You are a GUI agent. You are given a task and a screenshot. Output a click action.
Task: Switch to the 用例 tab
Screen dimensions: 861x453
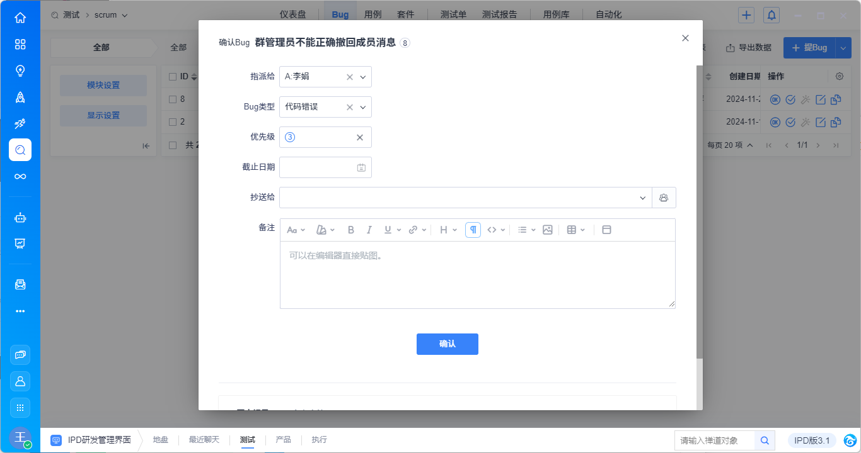(x=373, y=14)
